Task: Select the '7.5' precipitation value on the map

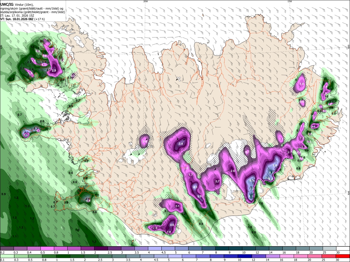Action: tap(252, 189)
